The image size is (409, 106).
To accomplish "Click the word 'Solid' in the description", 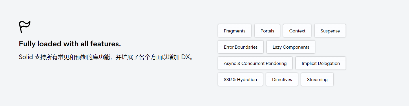I will coord(26,57).
